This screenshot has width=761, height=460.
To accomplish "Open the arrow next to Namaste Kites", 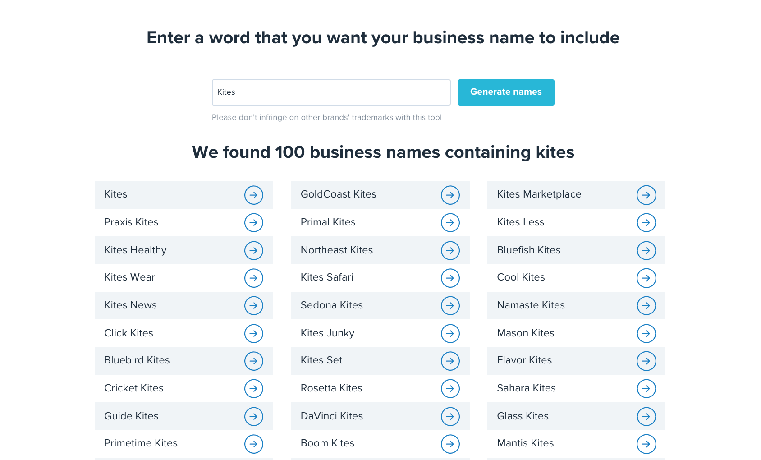I will tap(646, 306).
